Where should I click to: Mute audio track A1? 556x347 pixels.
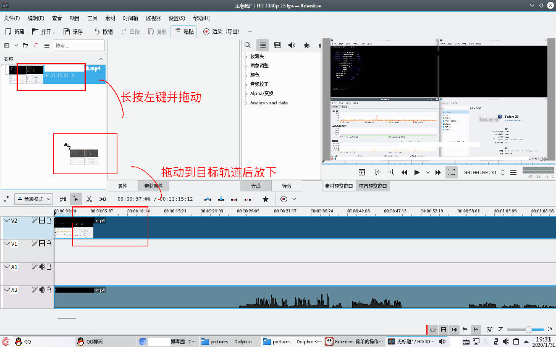42,267
